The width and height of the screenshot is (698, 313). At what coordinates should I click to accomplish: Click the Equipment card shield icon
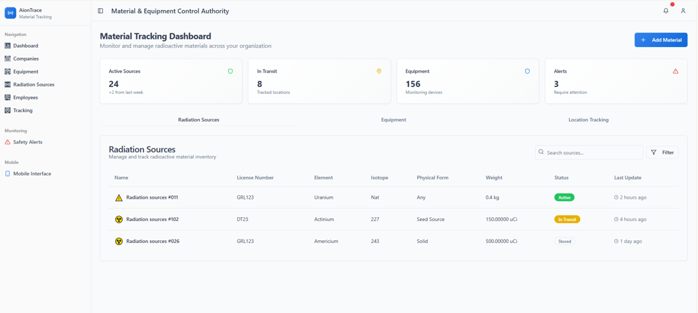527,71
